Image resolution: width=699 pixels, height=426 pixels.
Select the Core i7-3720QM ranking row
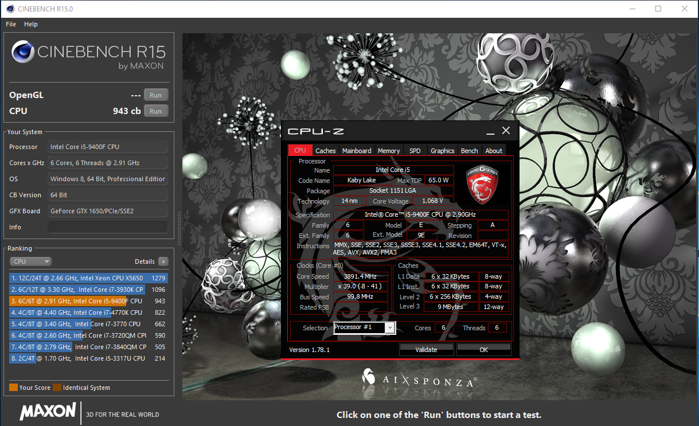88,335
